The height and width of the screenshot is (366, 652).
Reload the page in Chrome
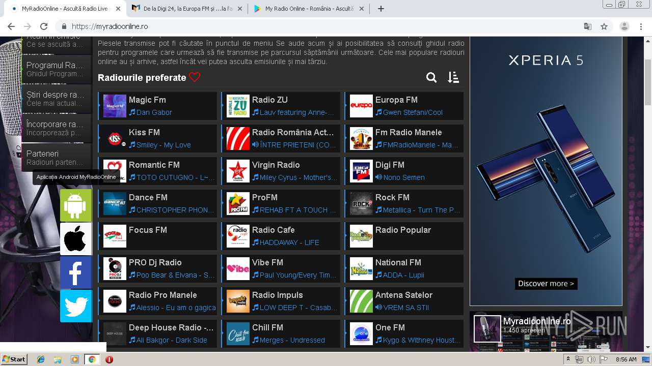click(44, 26)
